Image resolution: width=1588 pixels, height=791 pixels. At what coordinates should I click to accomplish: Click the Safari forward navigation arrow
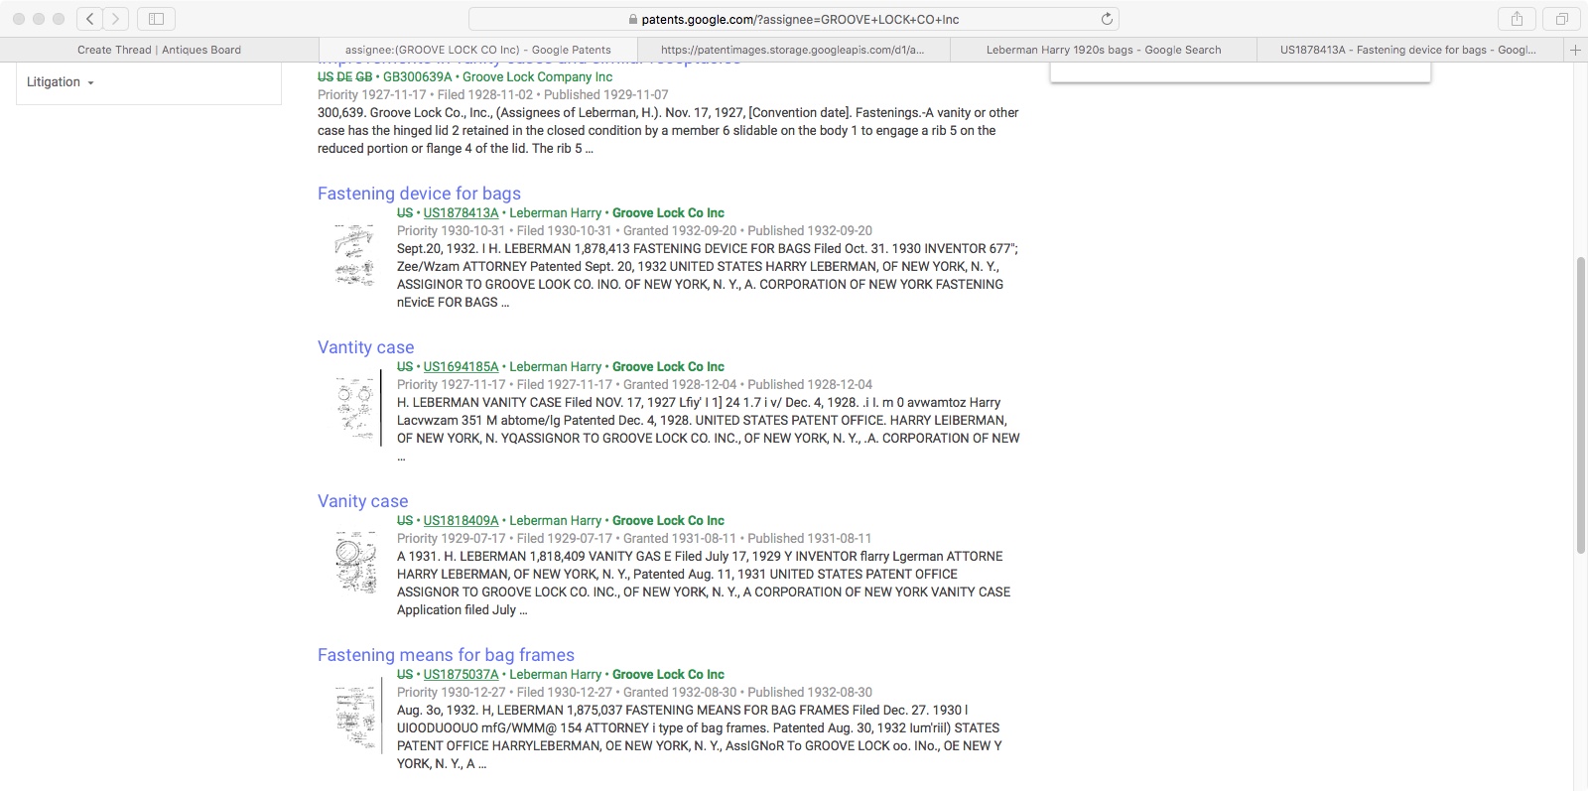click(x=116, y=19)
